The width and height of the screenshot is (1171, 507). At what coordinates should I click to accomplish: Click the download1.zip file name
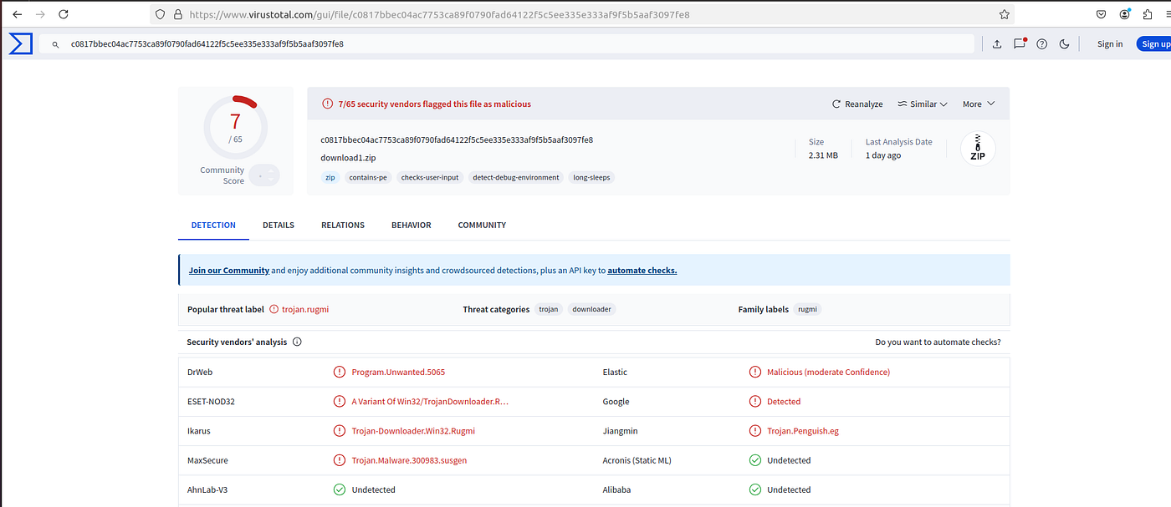tap(348, 158)
